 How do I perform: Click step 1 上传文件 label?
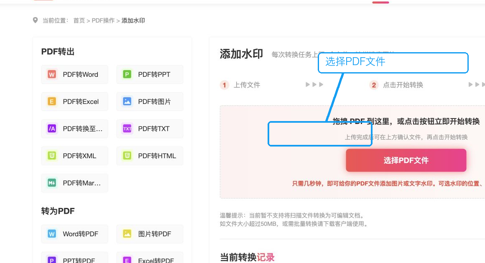point(247,85)
